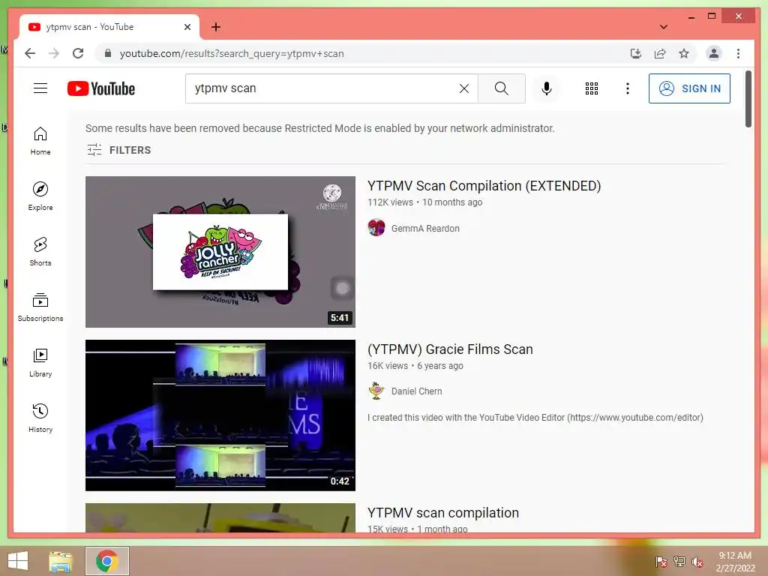Viewport: 768px width, 576px height.
Task: Go back in Chrome
Action: [x=30, y=53]
